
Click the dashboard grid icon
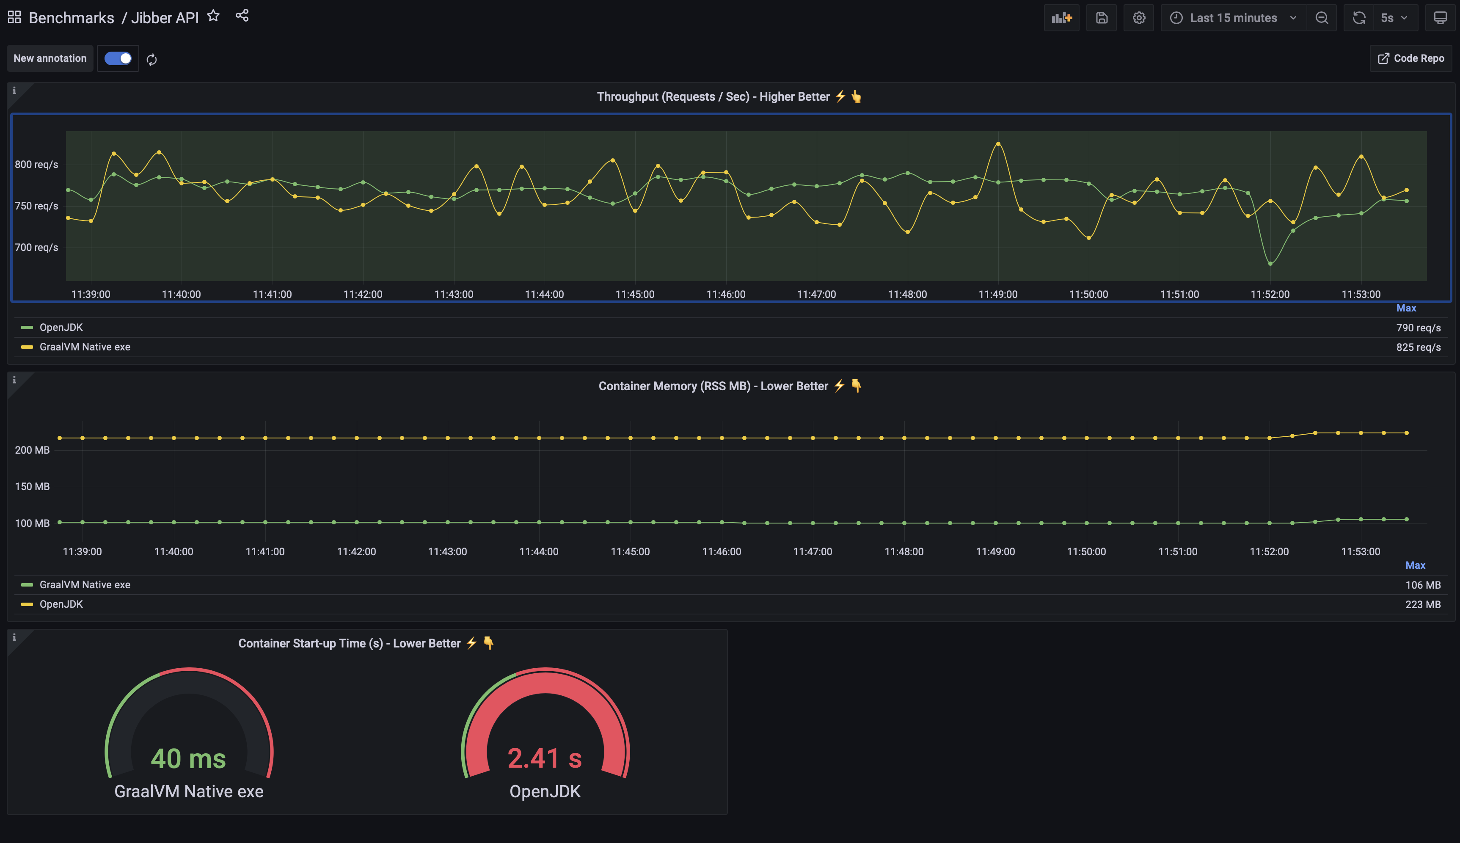point(14,17)
